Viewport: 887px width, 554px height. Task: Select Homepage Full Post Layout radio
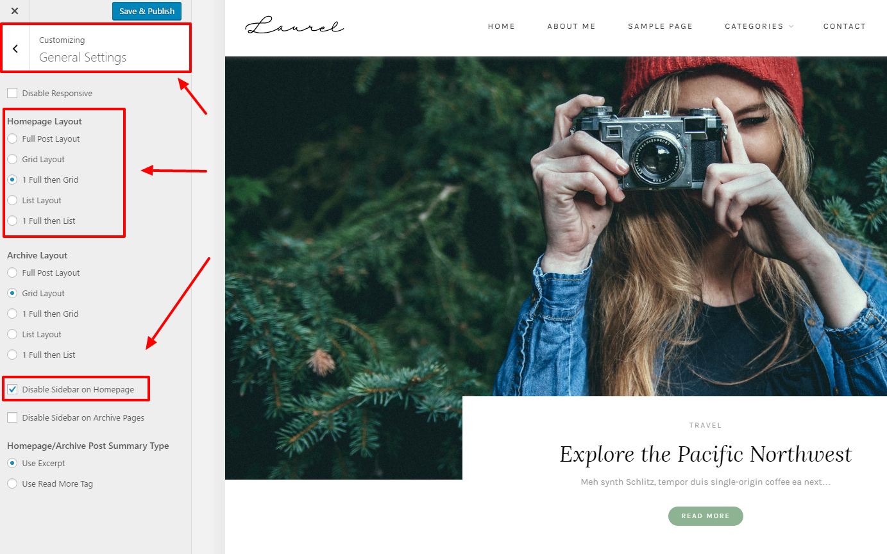(x=12, y=138)
